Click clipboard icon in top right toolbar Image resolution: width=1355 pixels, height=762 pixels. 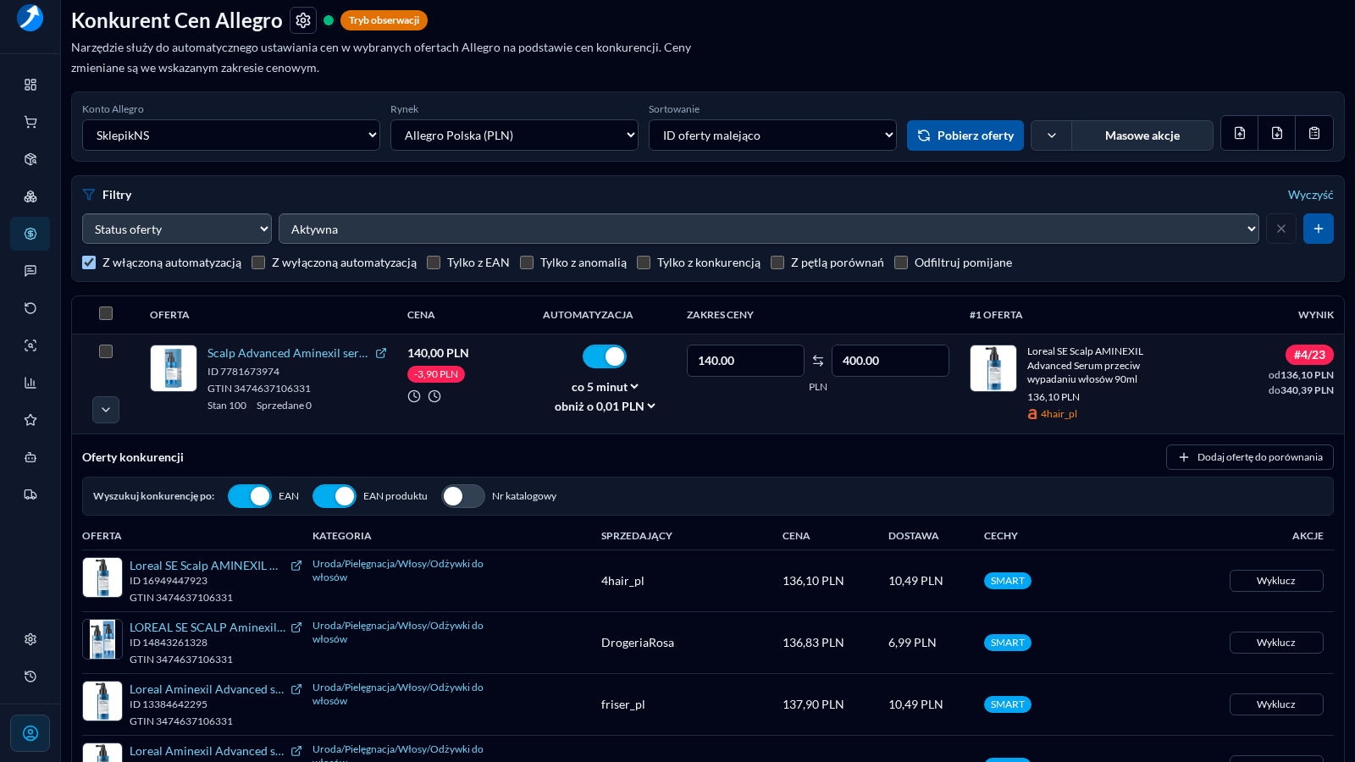coord(1314,134)
